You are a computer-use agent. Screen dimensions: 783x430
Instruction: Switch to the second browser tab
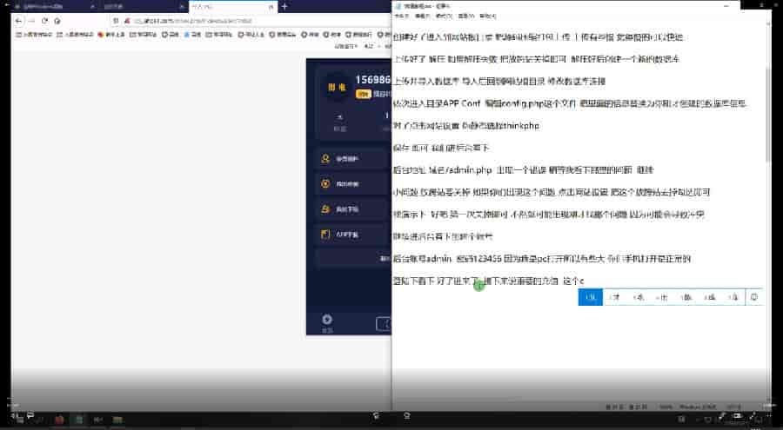pyautogui.click(x=143, y=7)
